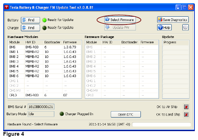This screenshot has width=198, height=140.
Task: Select CPLD row in Hardware Modules
Action: pyautogui.click(x=45, y=95)
